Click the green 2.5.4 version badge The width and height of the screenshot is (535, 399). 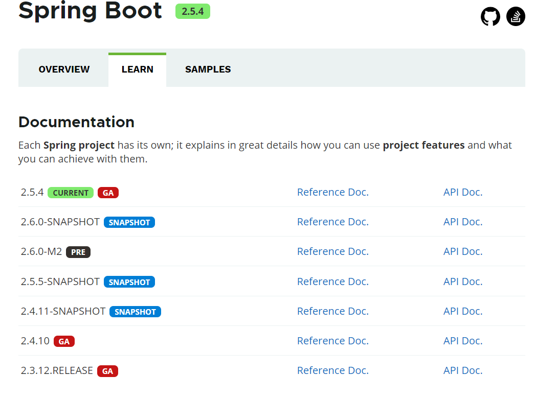click(193, 11)
